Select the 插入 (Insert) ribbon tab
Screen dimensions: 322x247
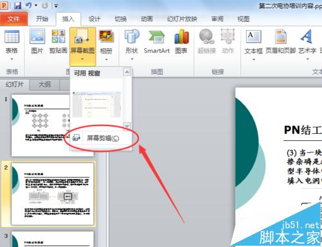click(x=68, y=19)
